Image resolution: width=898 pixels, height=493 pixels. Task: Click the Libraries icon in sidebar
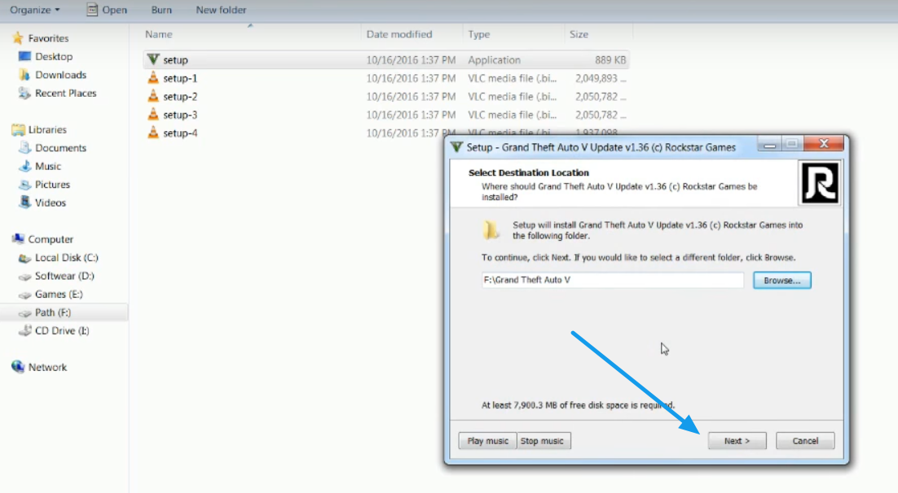(x=18, y=130)
